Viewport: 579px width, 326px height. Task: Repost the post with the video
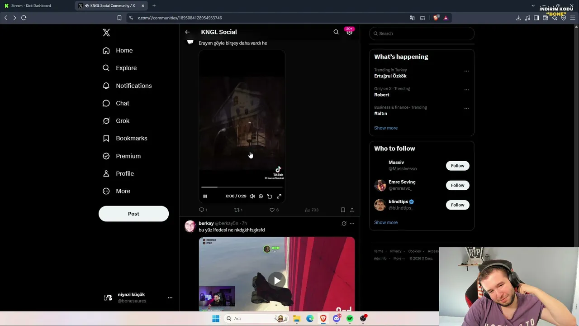(238, 210)
